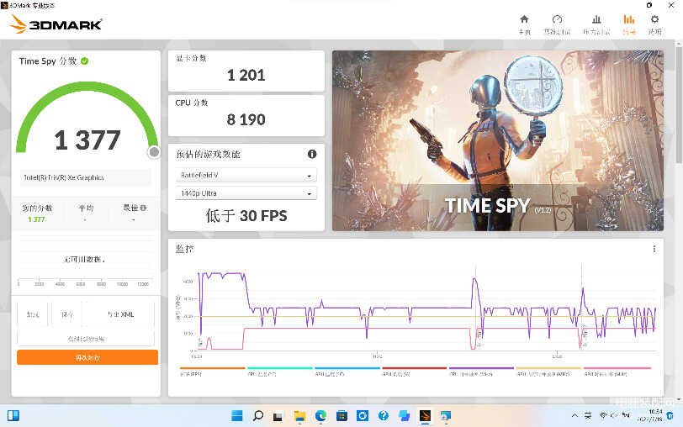683x427 pixels.
Task: Click the input method 英 indicator in tray
Action: [588, 416]
